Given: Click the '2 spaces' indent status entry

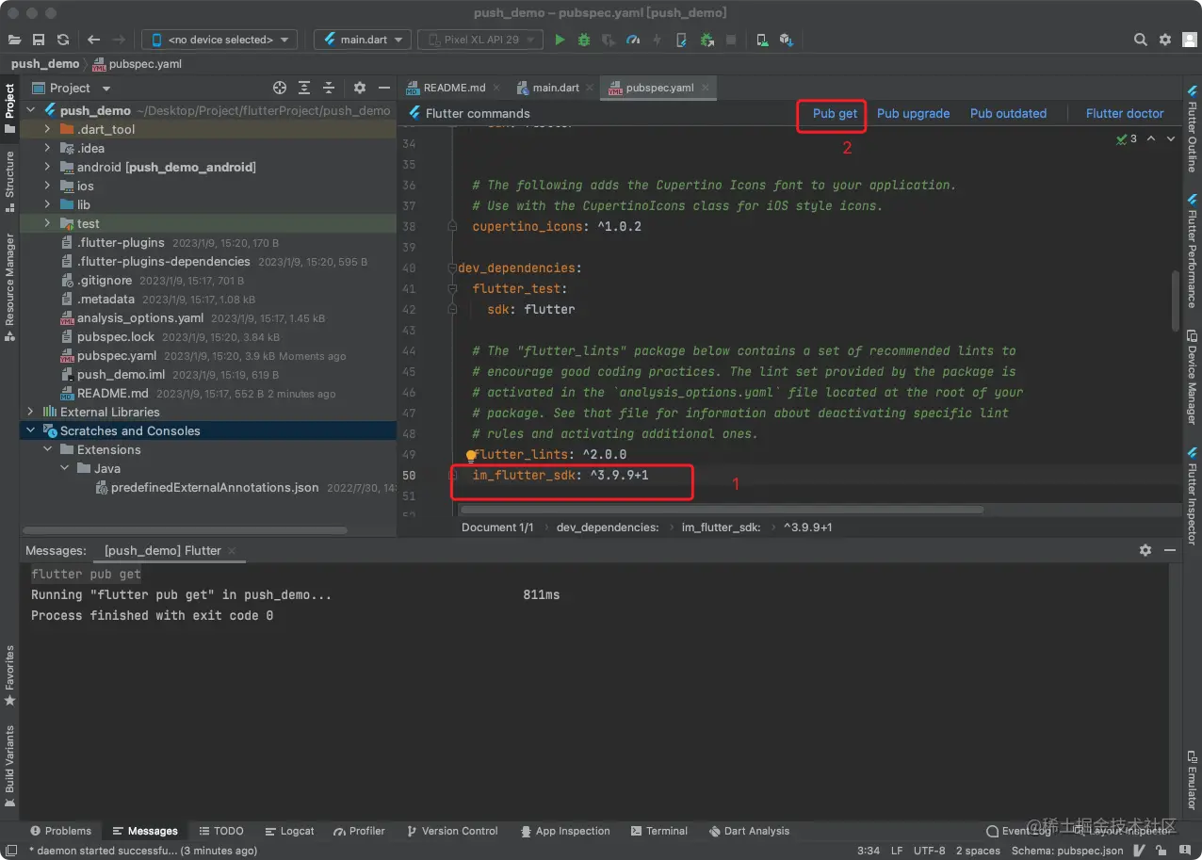Looking at the screenshot, I should pyautogui.click(x=978, y=851).
